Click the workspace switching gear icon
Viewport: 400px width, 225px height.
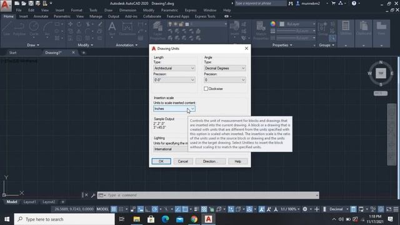point(305,209)
